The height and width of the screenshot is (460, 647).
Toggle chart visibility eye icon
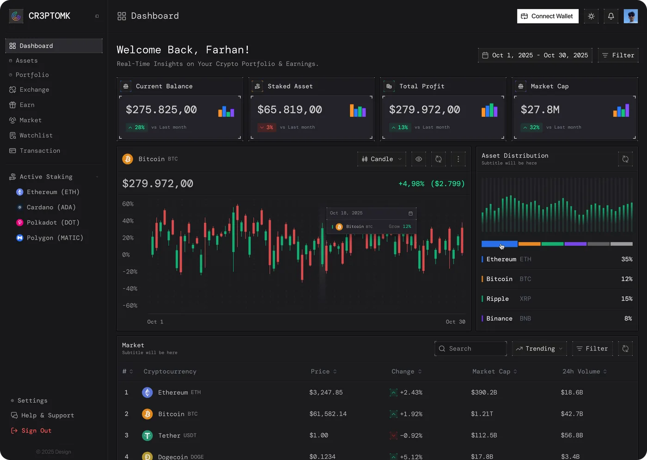point(419,159)
